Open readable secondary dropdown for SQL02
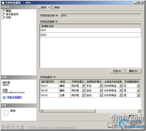The width and height of the screenshot is (146, 131). pos(138,90)
